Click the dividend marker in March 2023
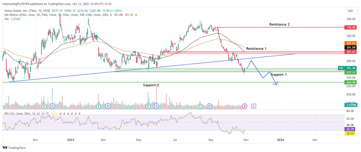The width and height of the screenshot is (361, 152). coord(107,106)
